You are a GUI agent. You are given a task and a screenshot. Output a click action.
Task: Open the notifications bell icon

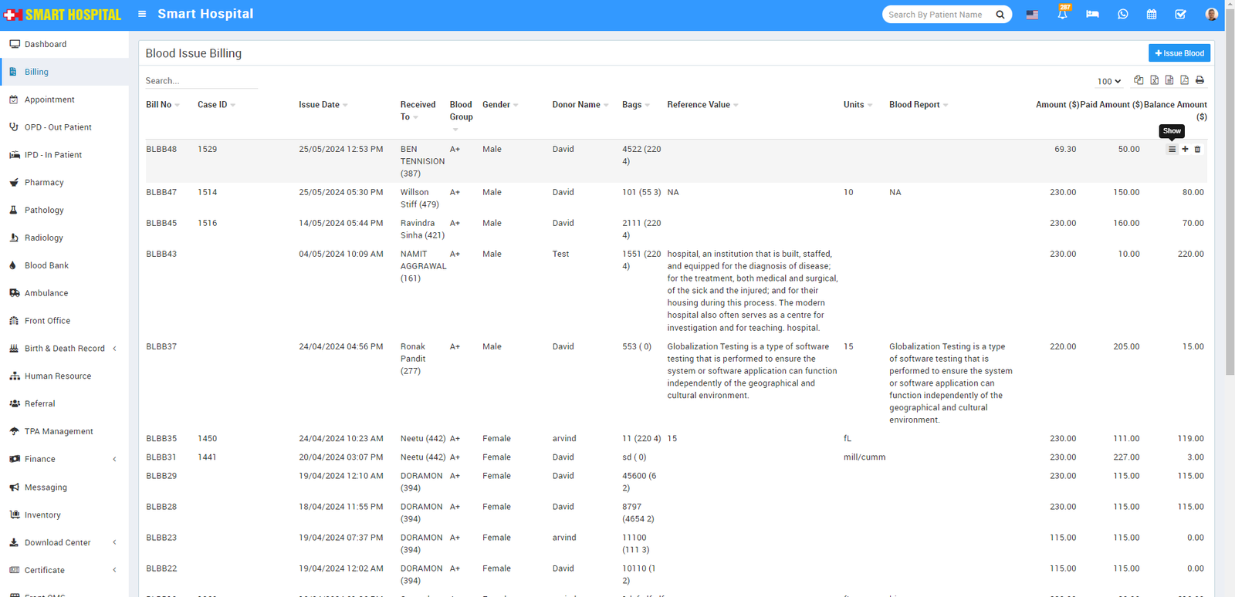tap(1062, 15)
